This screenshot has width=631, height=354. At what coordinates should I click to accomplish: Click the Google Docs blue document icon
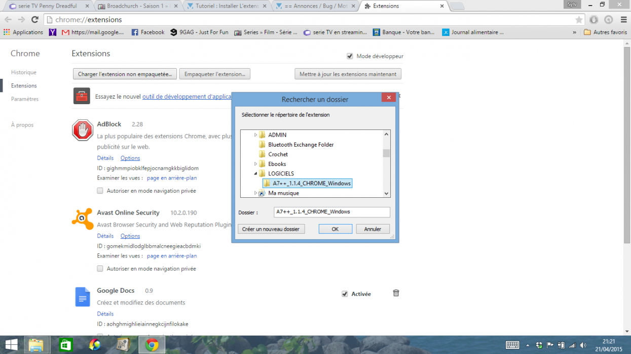pyautogui.click(x=83, y=296)
